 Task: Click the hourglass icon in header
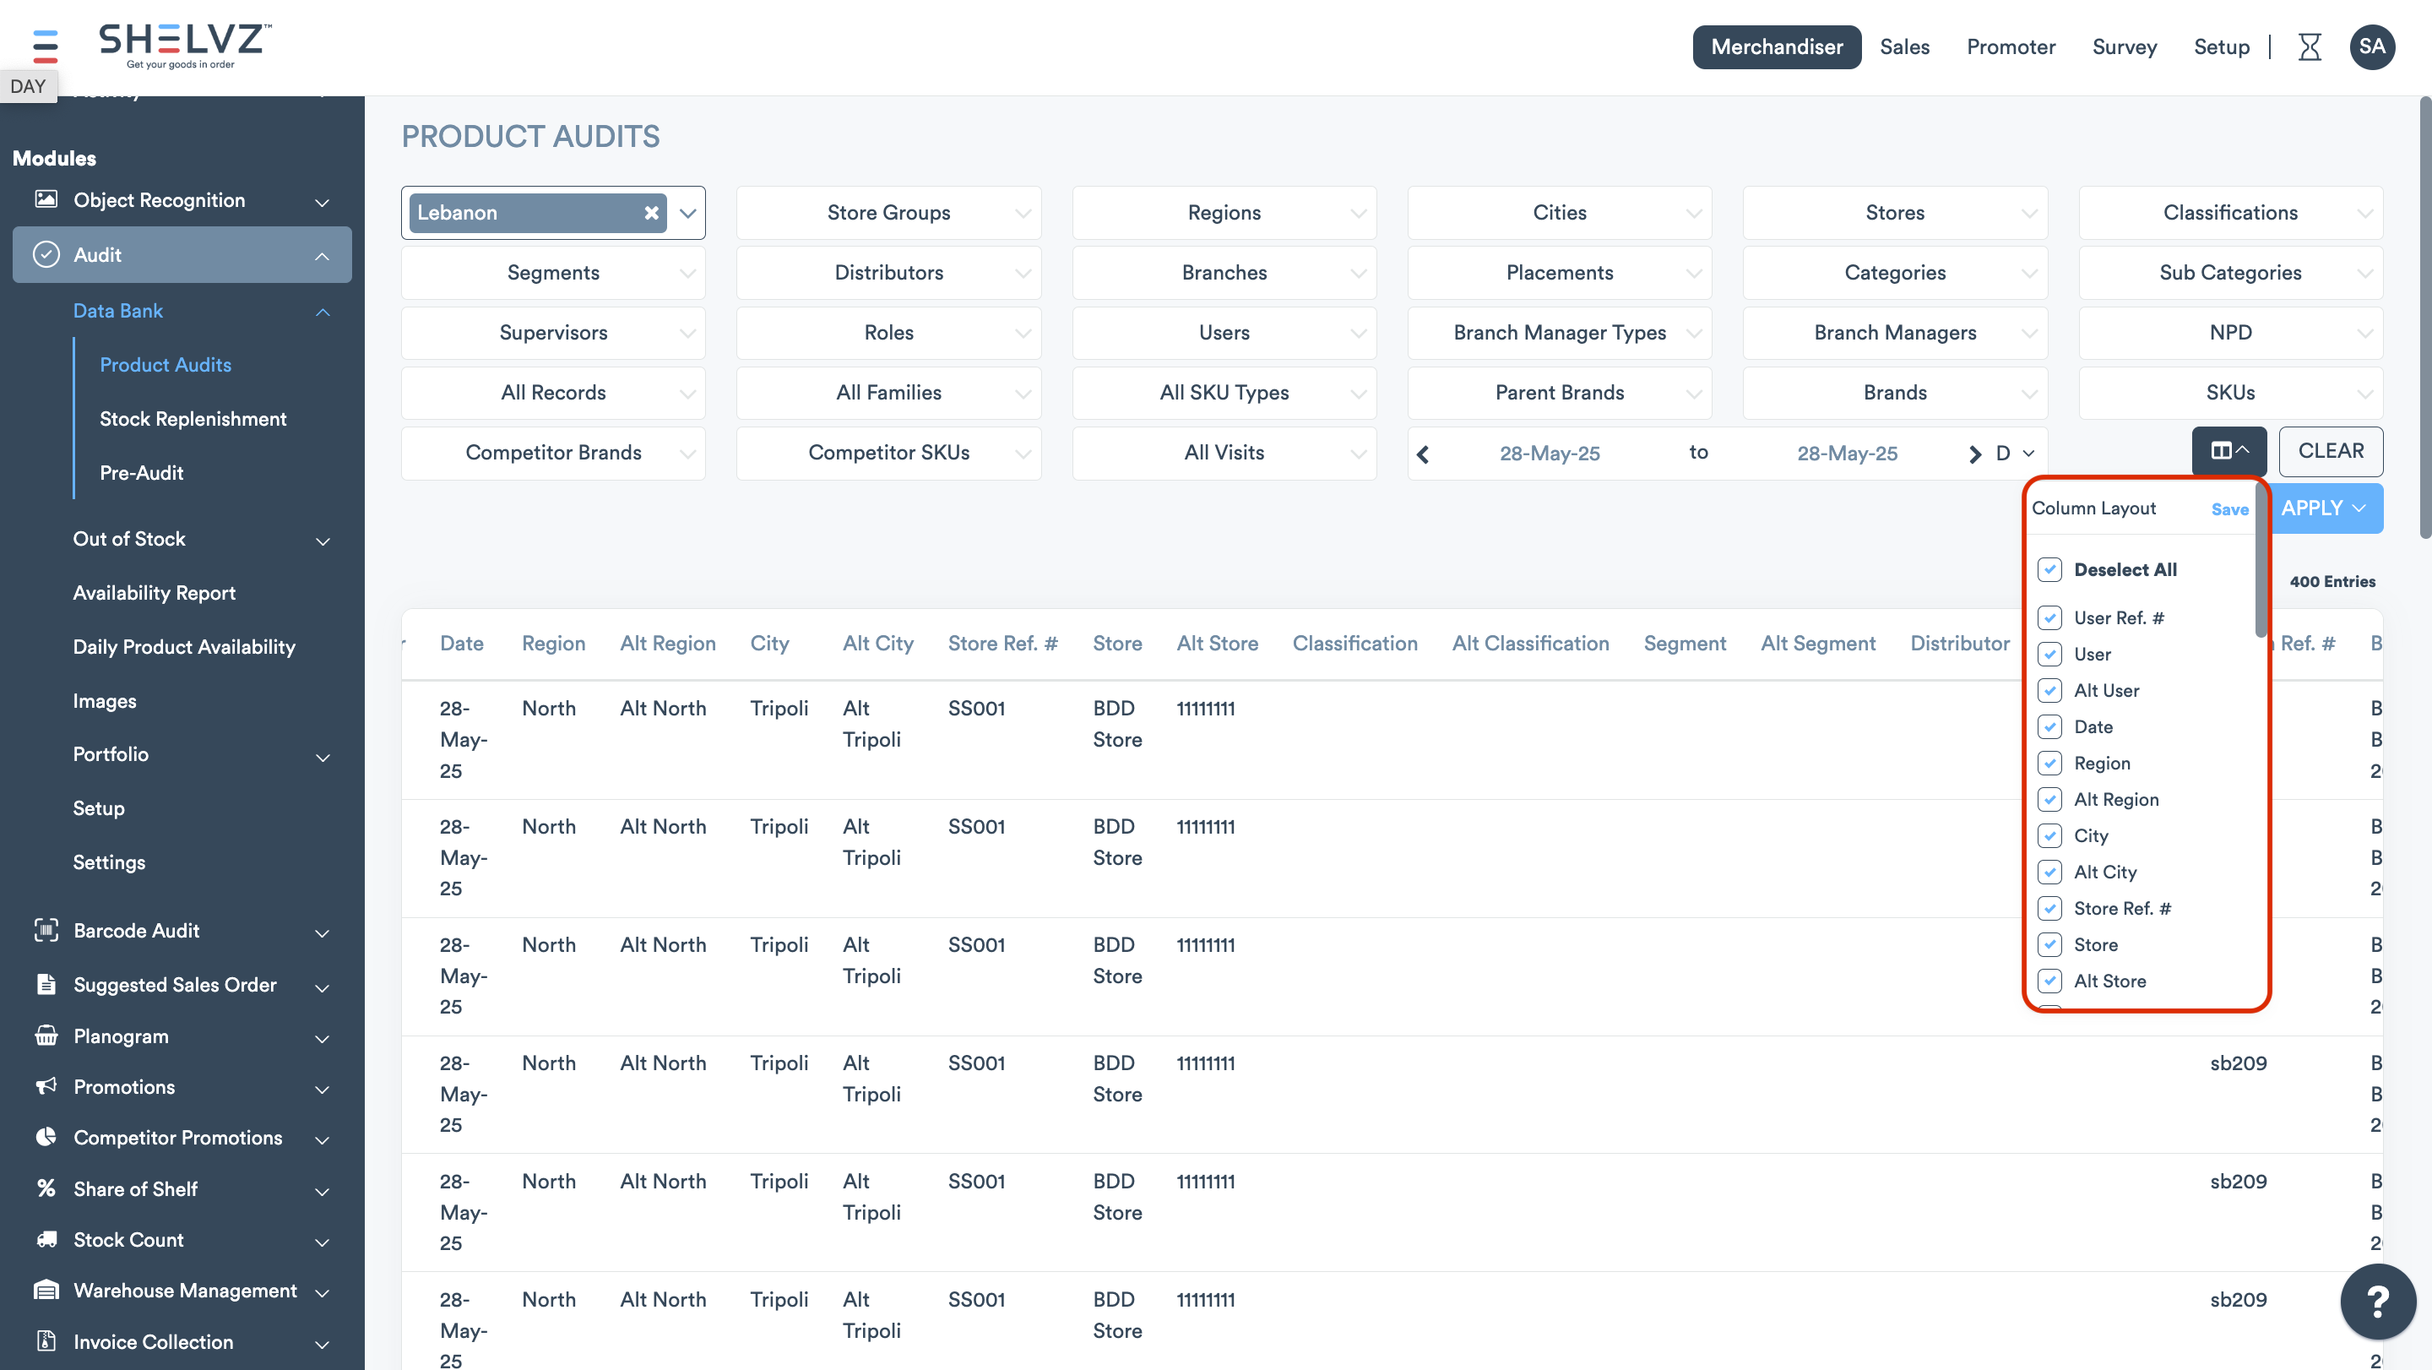(x=2310, y=46)
